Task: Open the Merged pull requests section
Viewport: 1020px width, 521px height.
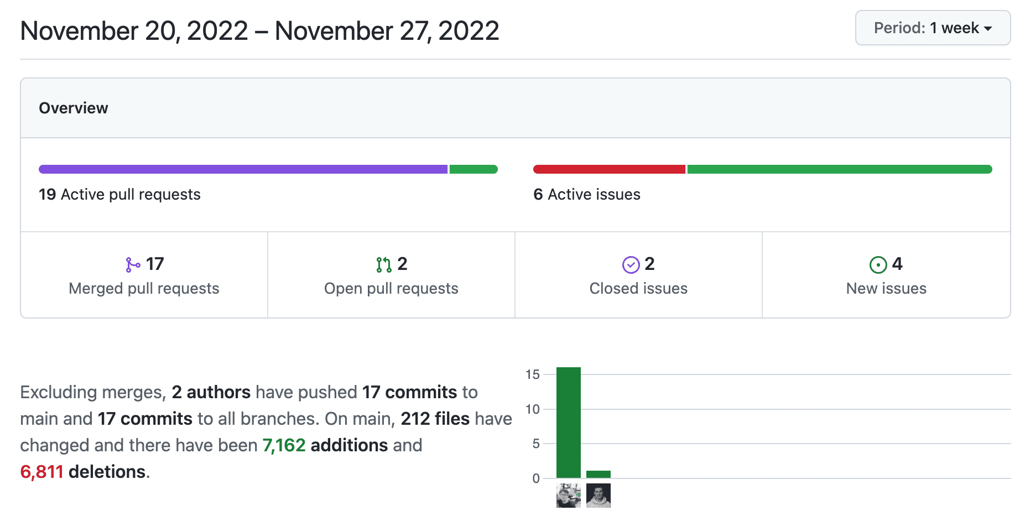Action: pyautogui.click(x=144, y=288)
